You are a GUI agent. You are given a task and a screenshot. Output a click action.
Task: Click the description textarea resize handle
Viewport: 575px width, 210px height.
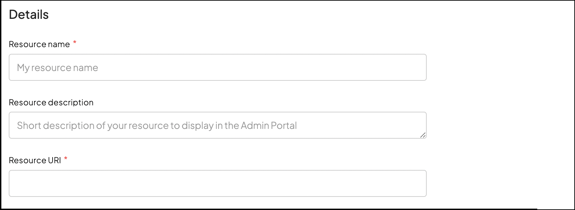point(423,135)
